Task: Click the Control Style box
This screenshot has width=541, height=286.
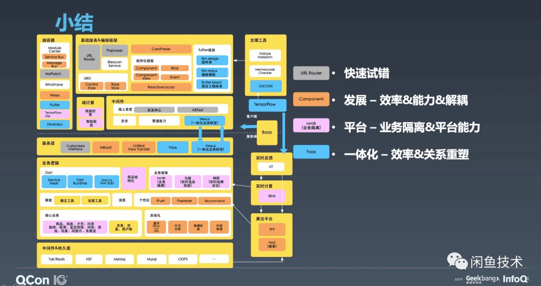Action: click(x=92, y=86)
